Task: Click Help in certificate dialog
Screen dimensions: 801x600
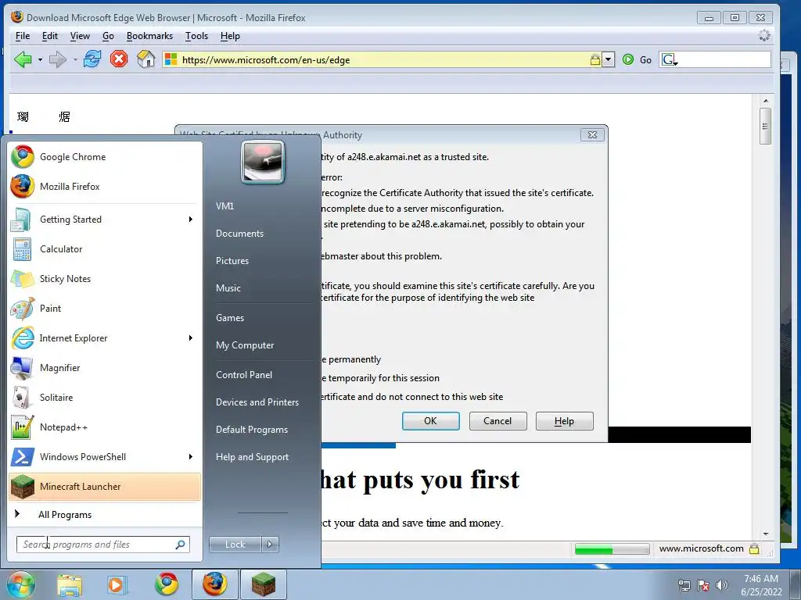Action: [565, 421]
